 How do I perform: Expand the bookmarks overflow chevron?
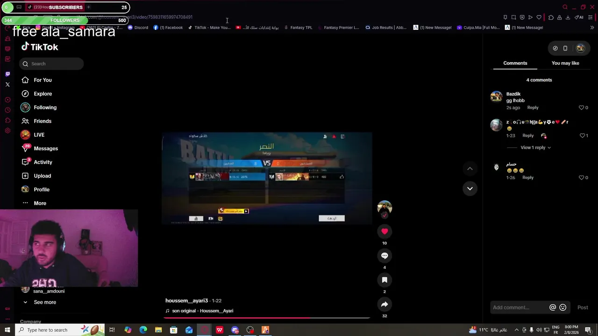(x=592, y=28)
